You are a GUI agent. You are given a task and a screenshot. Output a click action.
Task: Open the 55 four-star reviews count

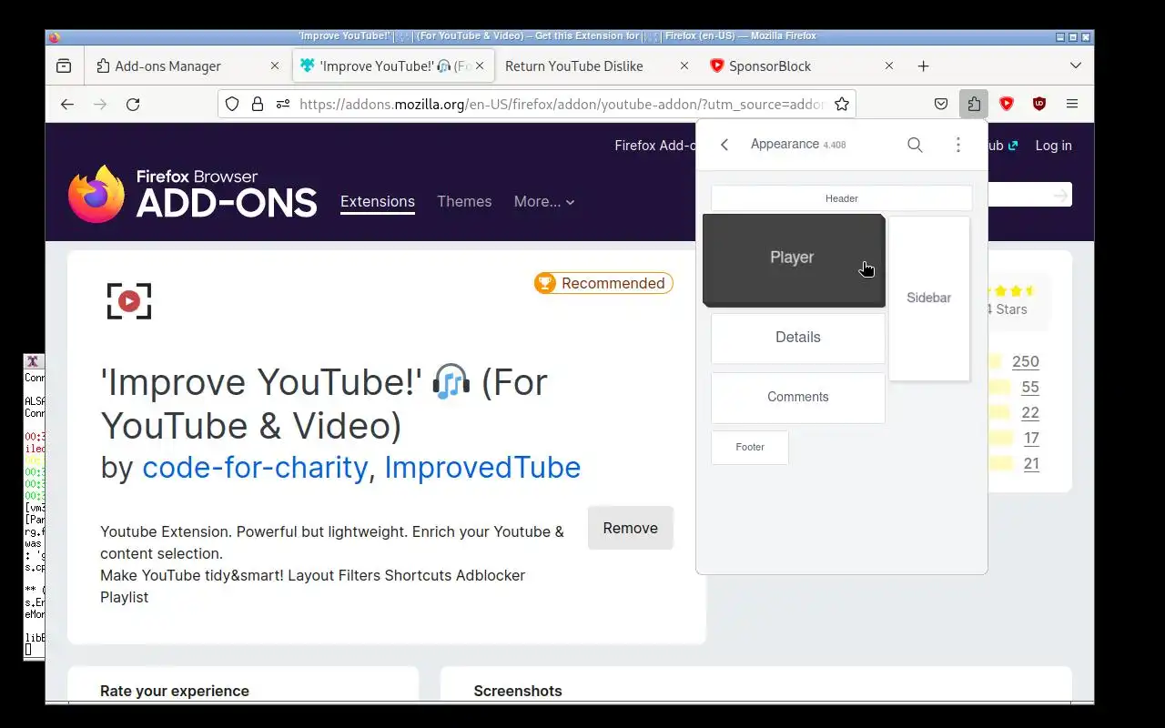[1029, 387]
